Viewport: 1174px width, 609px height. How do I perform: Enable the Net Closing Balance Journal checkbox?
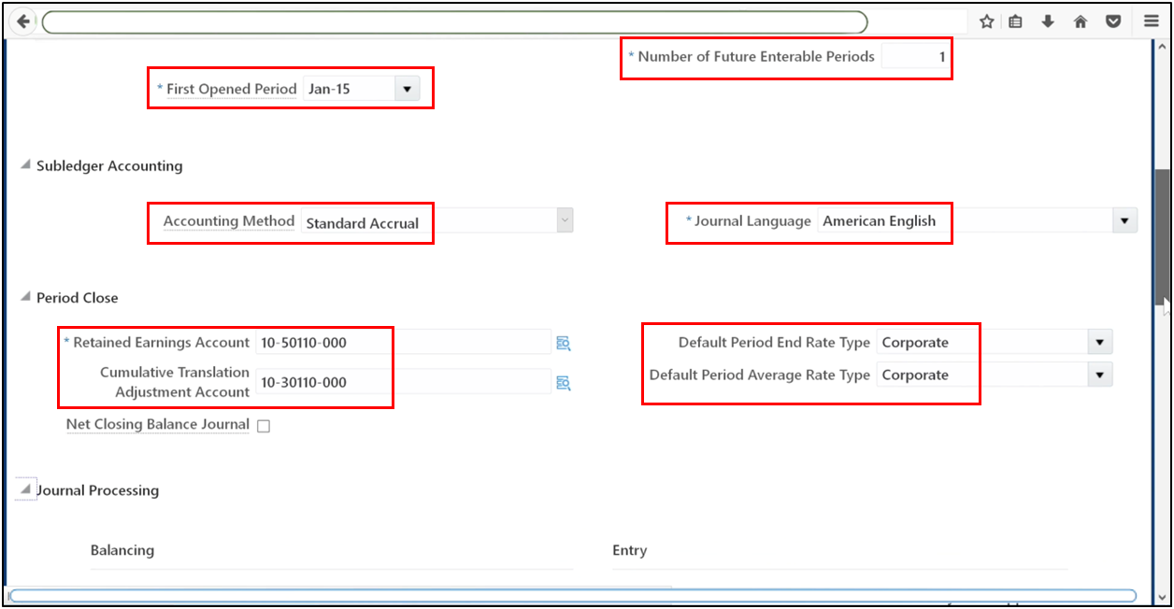[263, 425]
